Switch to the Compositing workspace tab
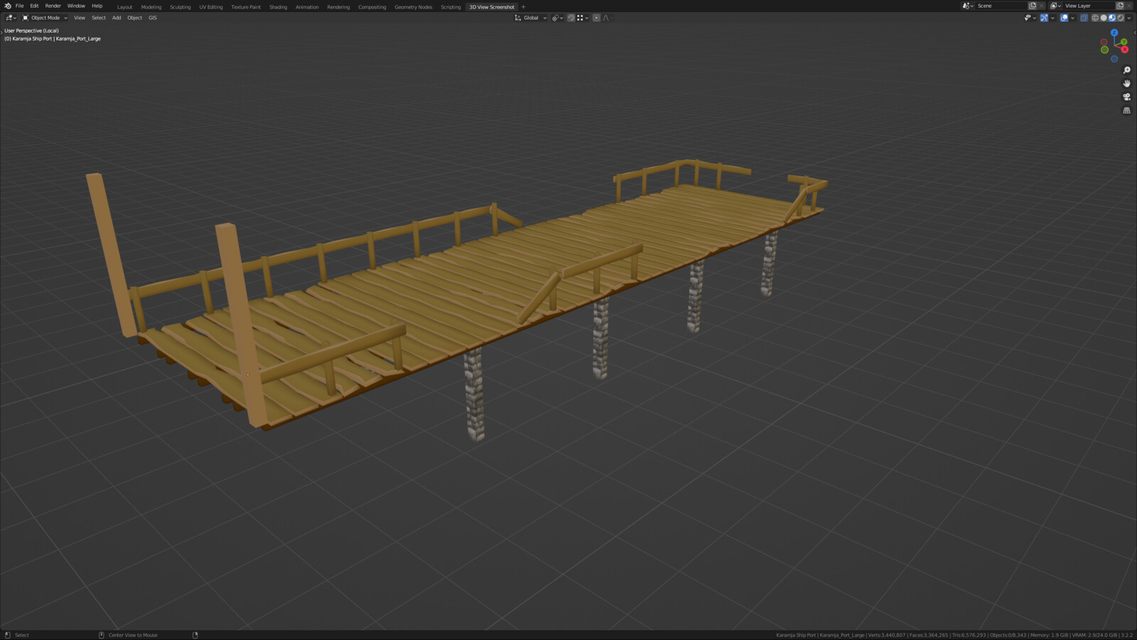Viewport: 1137px width, 640px height. (x=372, y=7)
